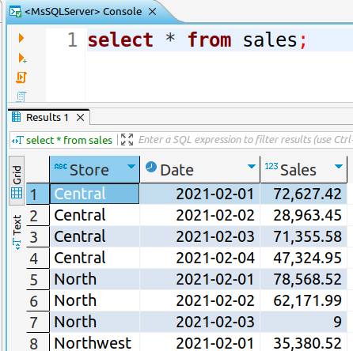This screenshot has height=351, width=353.
Task: Click the clock type icon on Date
Action: pyautogui.click(x=151, y=167)
